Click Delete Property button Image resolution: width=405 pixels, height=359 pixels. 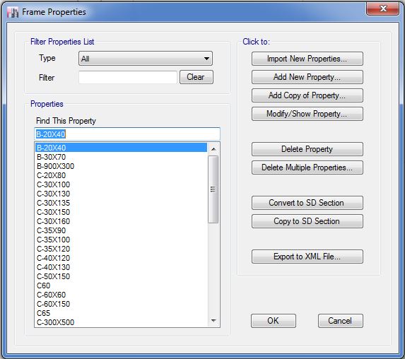pos(307,149)
